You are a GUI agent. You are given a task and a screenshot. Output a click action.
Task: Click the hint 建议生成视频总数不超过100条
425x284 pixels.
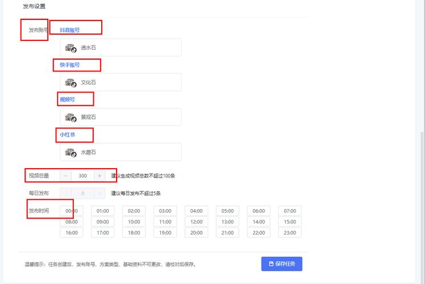[x=143, y=176]
